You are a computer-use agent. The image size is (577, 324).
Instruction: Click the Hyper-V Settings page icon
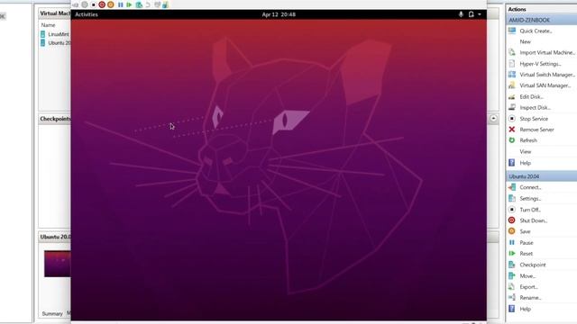click(512, 64)
